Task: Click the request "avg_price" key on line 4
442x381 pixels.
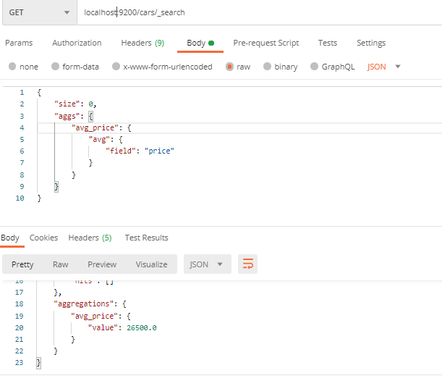Action: [95, 128]
